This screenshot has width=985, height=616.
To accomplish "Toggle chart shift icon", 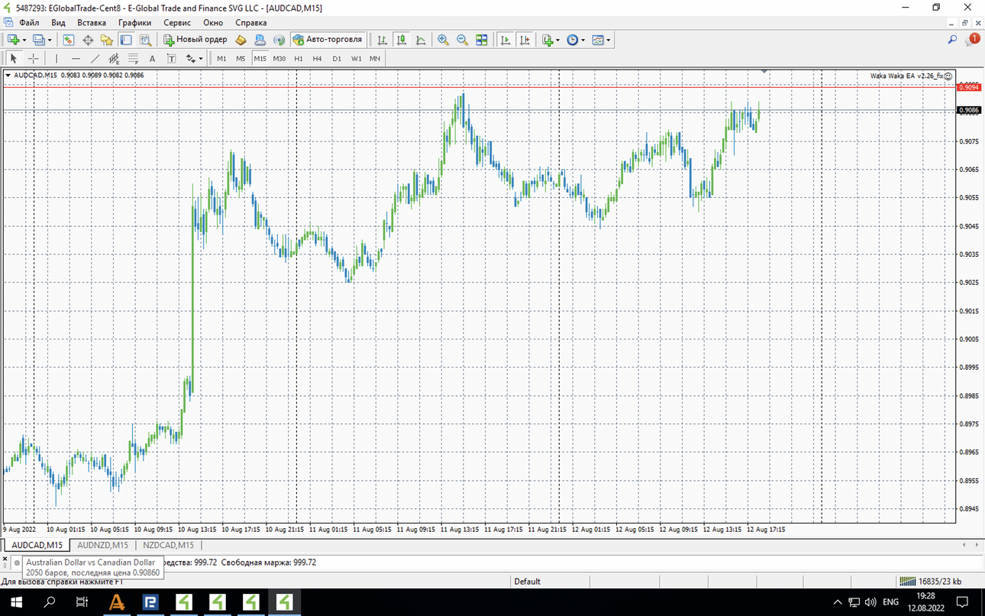I will (x=525, y=40).
